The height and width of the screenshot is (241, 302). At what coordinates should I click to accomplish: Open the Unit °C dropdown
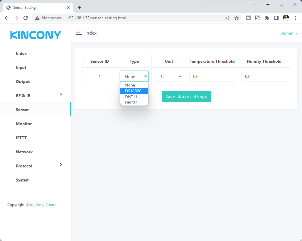[x=169, y=76]
